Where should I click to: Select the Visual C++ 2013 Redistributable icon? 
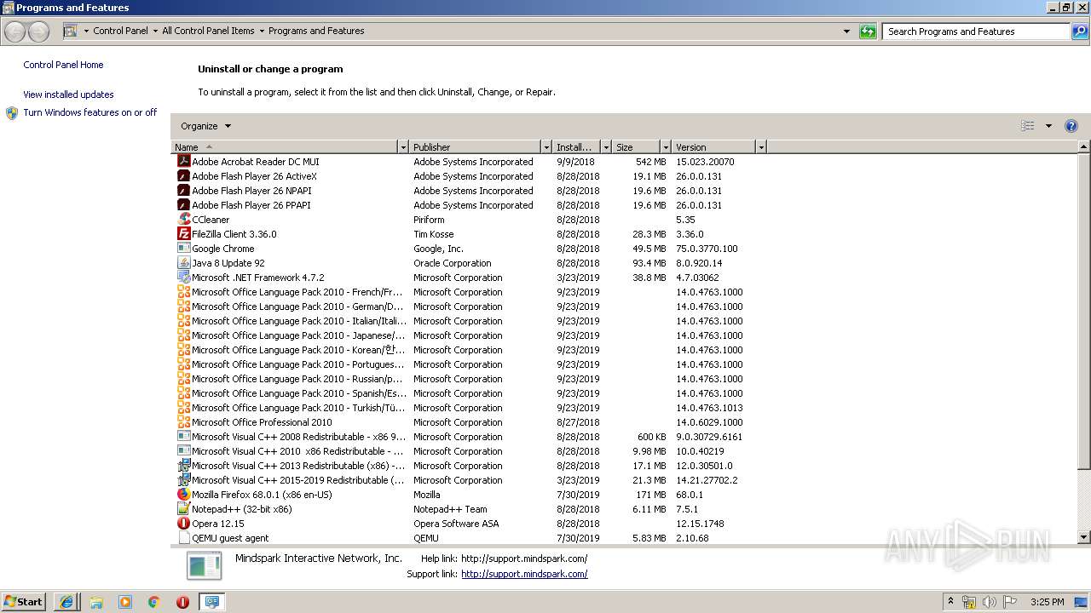coord(183,466)
